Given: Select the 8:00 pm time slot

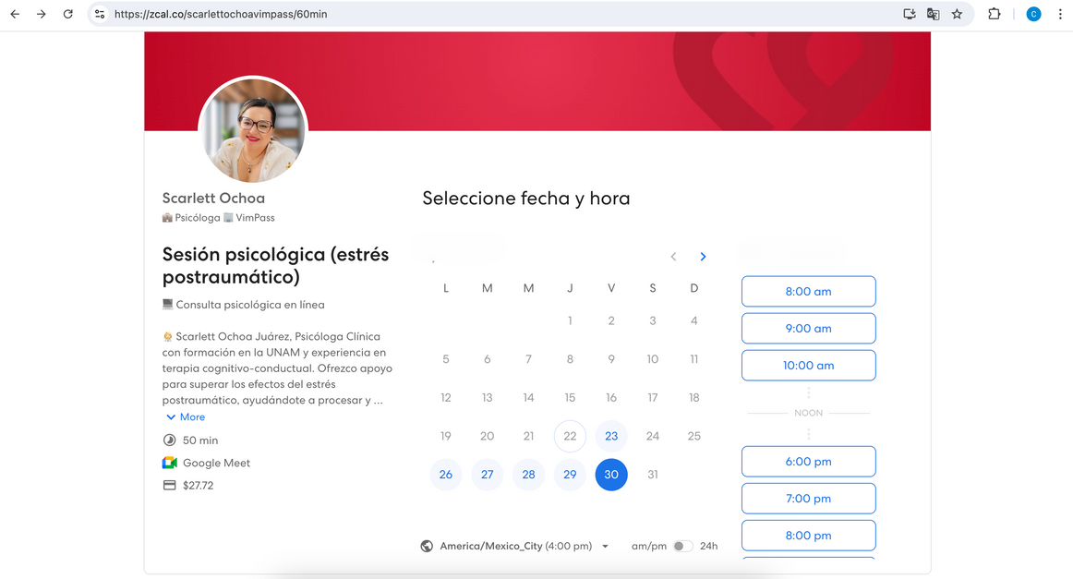Looking at the screenshot, I should pos(808,536).
